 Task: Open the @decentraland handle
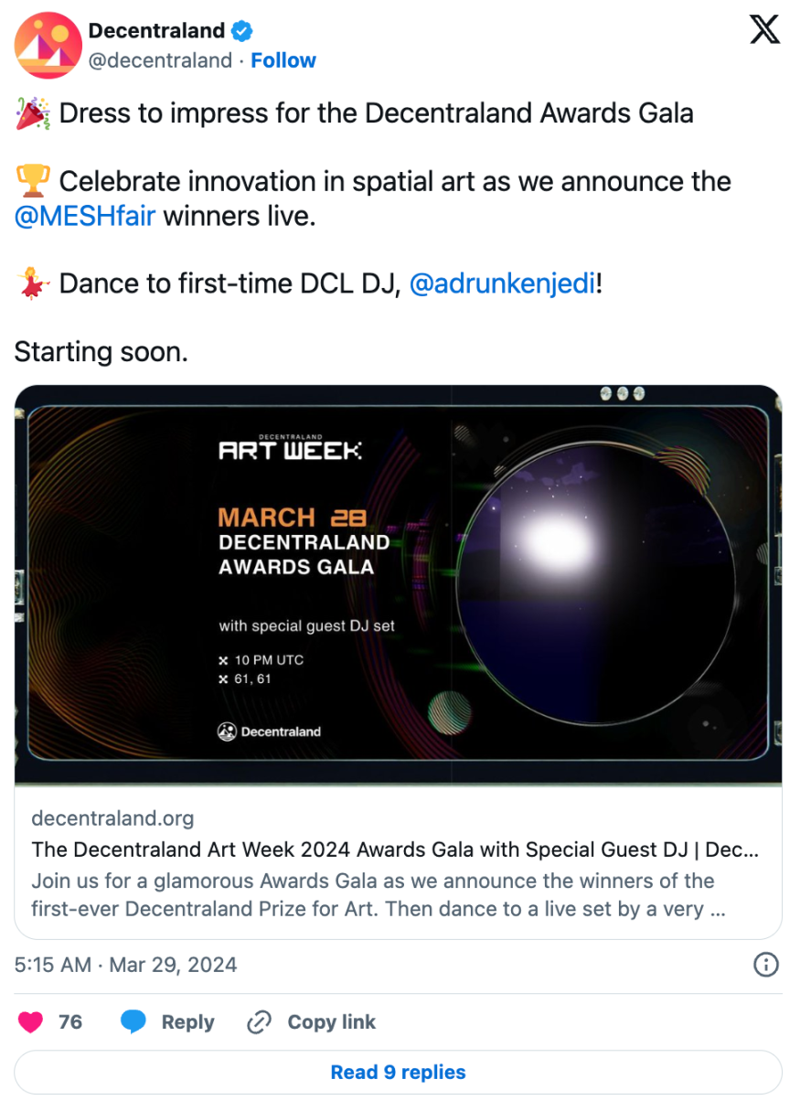coord(160,60)
